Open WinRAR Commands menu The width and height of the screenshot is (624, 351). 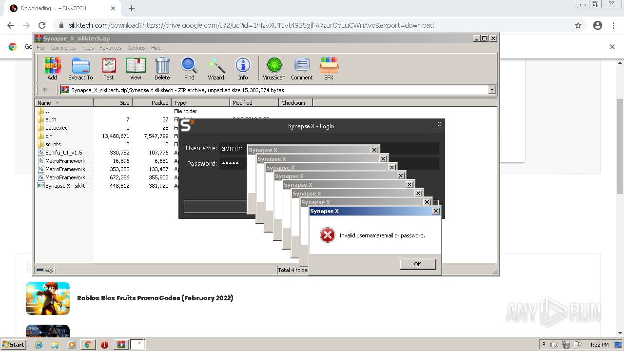(63, 48)
